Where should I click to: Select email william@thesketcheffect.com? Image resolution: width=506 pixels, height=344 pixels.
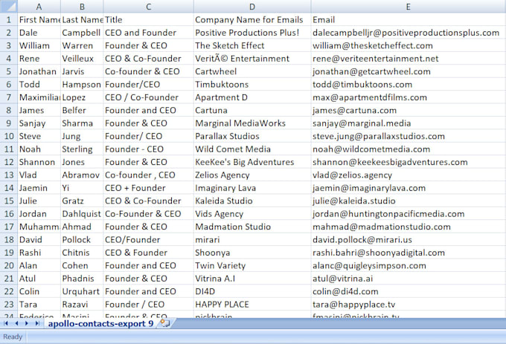[409, 46]
